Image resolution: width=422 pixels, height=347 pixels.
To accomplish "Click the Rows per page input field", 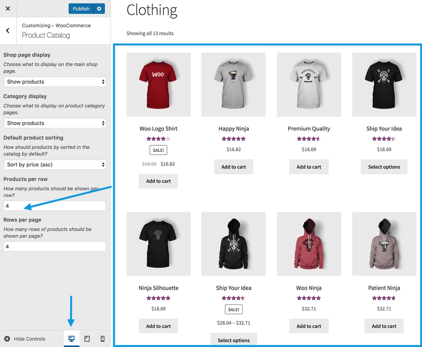I will [x=55, y=246].
